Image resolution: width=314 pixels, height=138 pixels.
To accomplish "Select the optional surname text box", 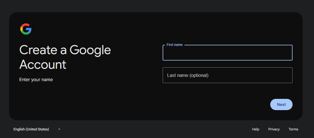I will tap(227, 75).
